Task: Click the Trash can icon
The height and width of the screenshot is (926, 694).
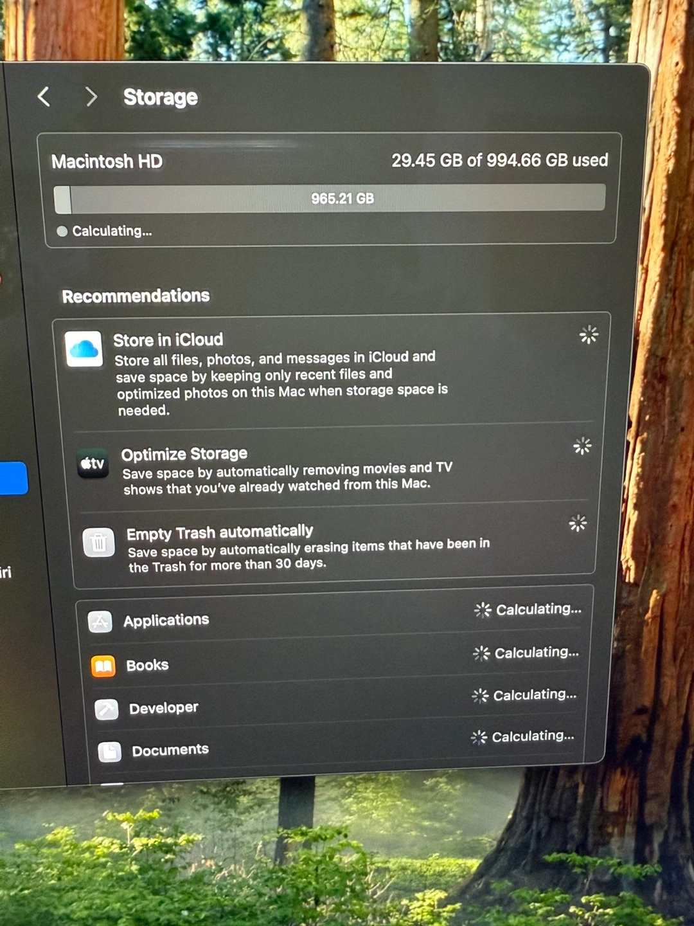Action: (x=99, y=543)
